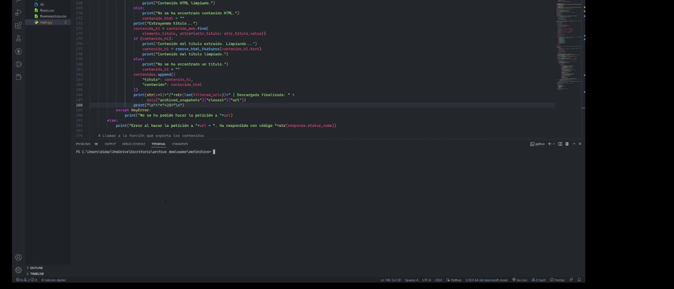
Task: Maximize the panel with the chevron up
Action: click(574, 144)
